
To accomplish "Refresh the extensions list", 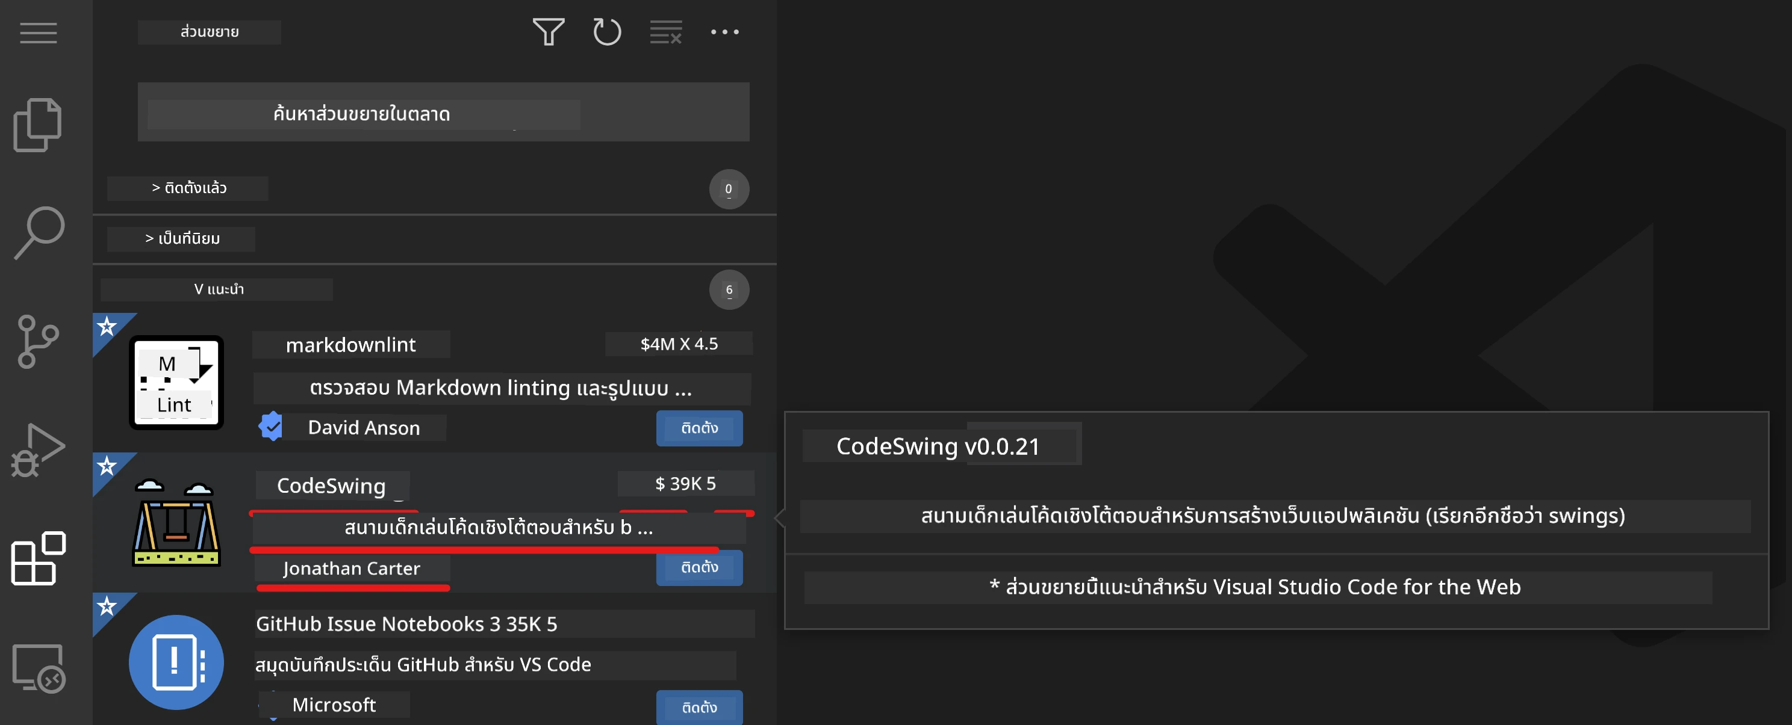I will [606, 32].
